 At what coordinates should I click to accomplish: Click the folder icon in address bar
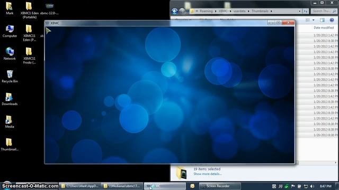coord(192,11)
